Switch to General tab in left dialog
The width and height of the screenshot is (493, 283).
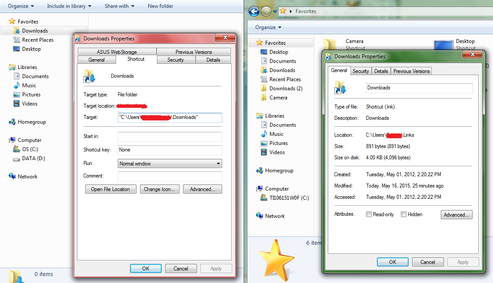[x=97, y=59]
